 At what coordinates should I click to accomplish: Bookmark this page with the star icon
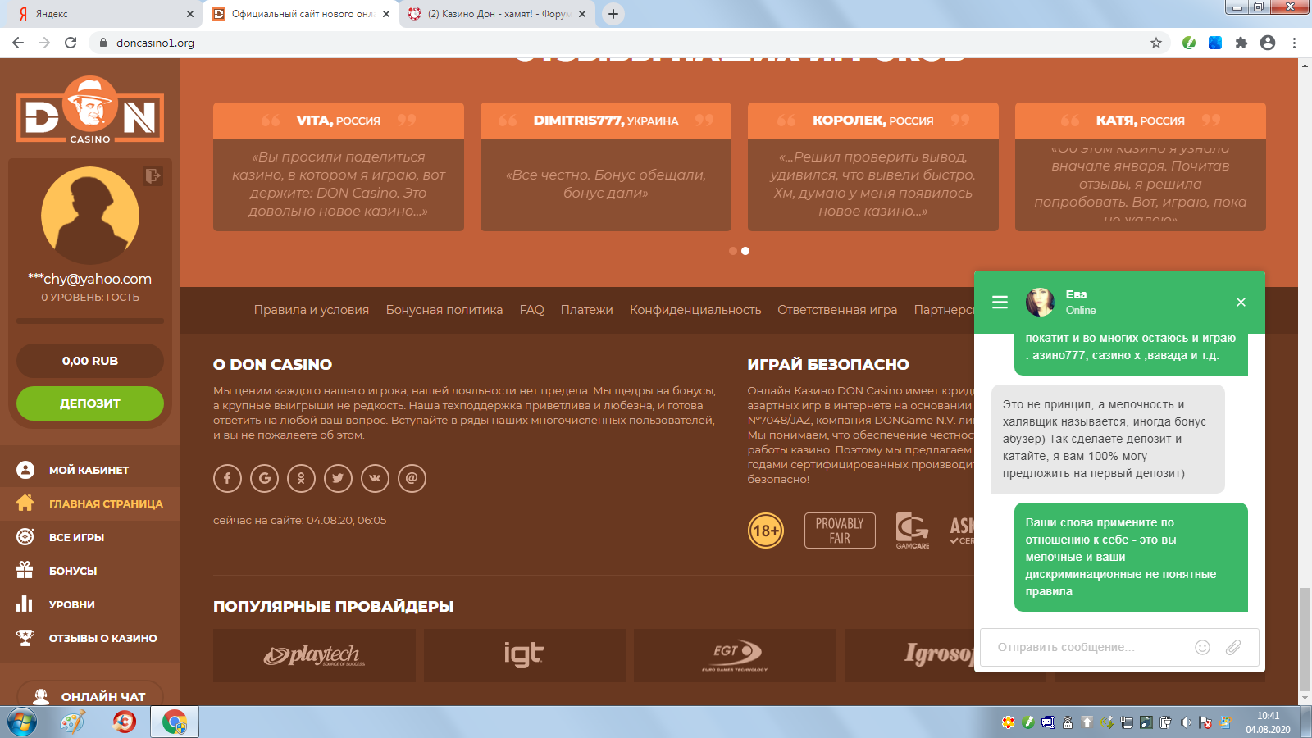click(1156, 43)
